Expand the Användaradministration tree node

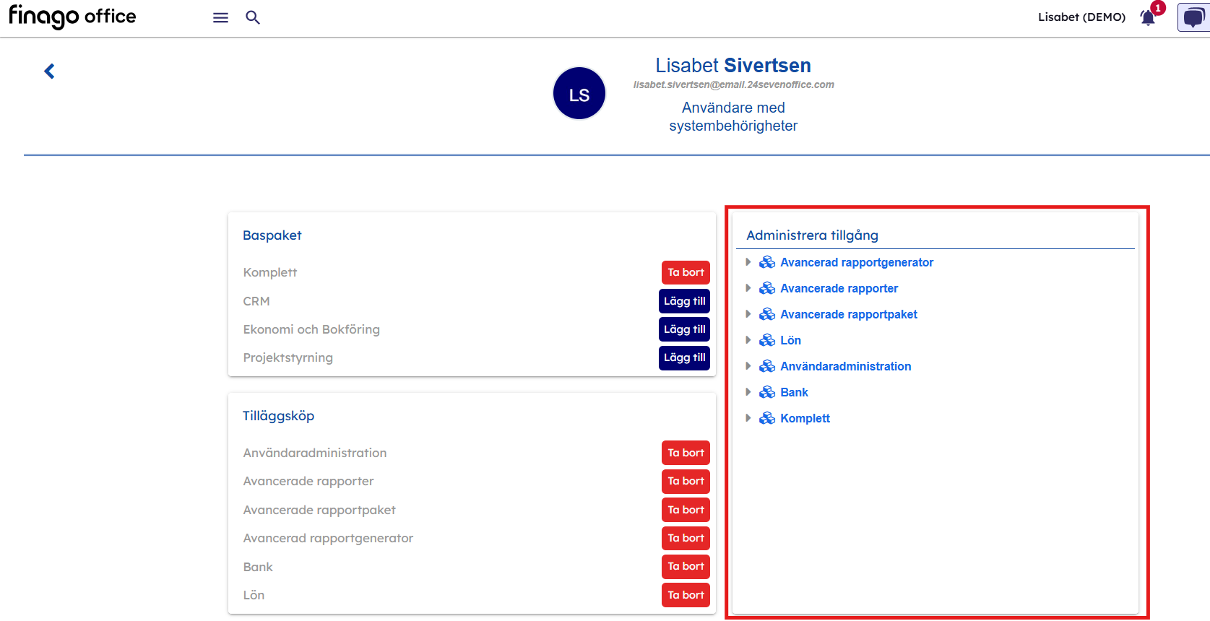748,366
